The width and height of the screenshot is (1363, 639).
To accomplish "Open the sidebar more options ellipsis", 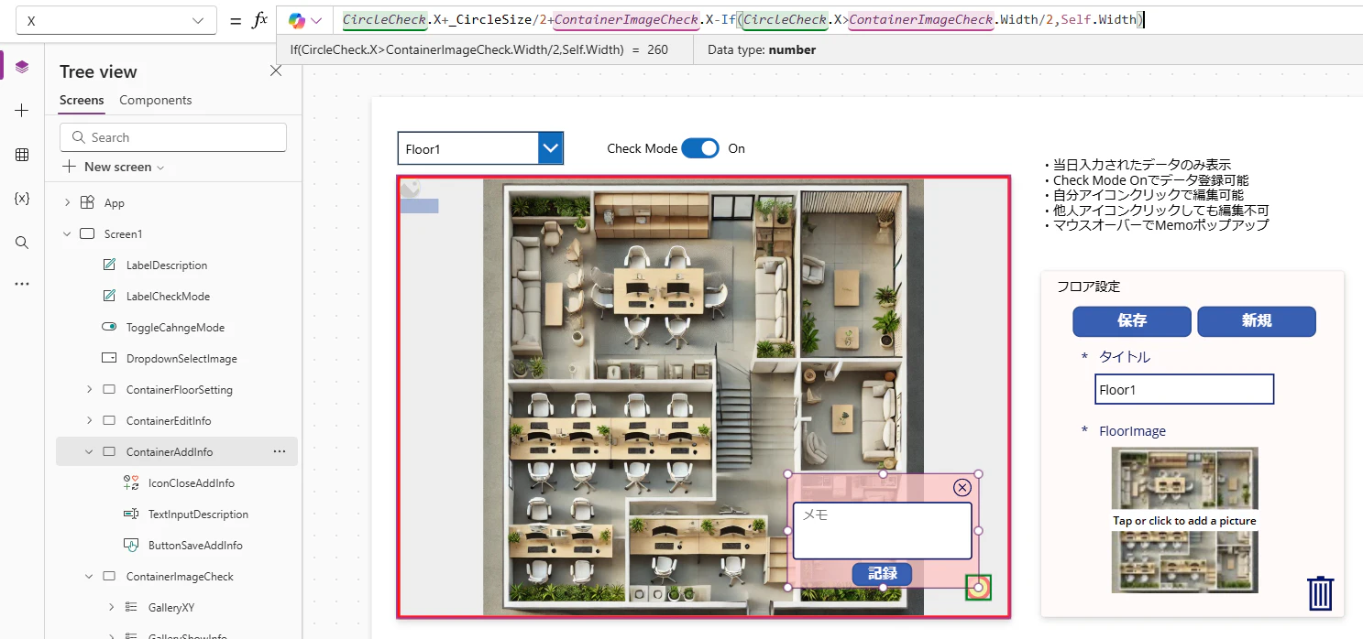I will pyautogui.click(x=22, y=284).
